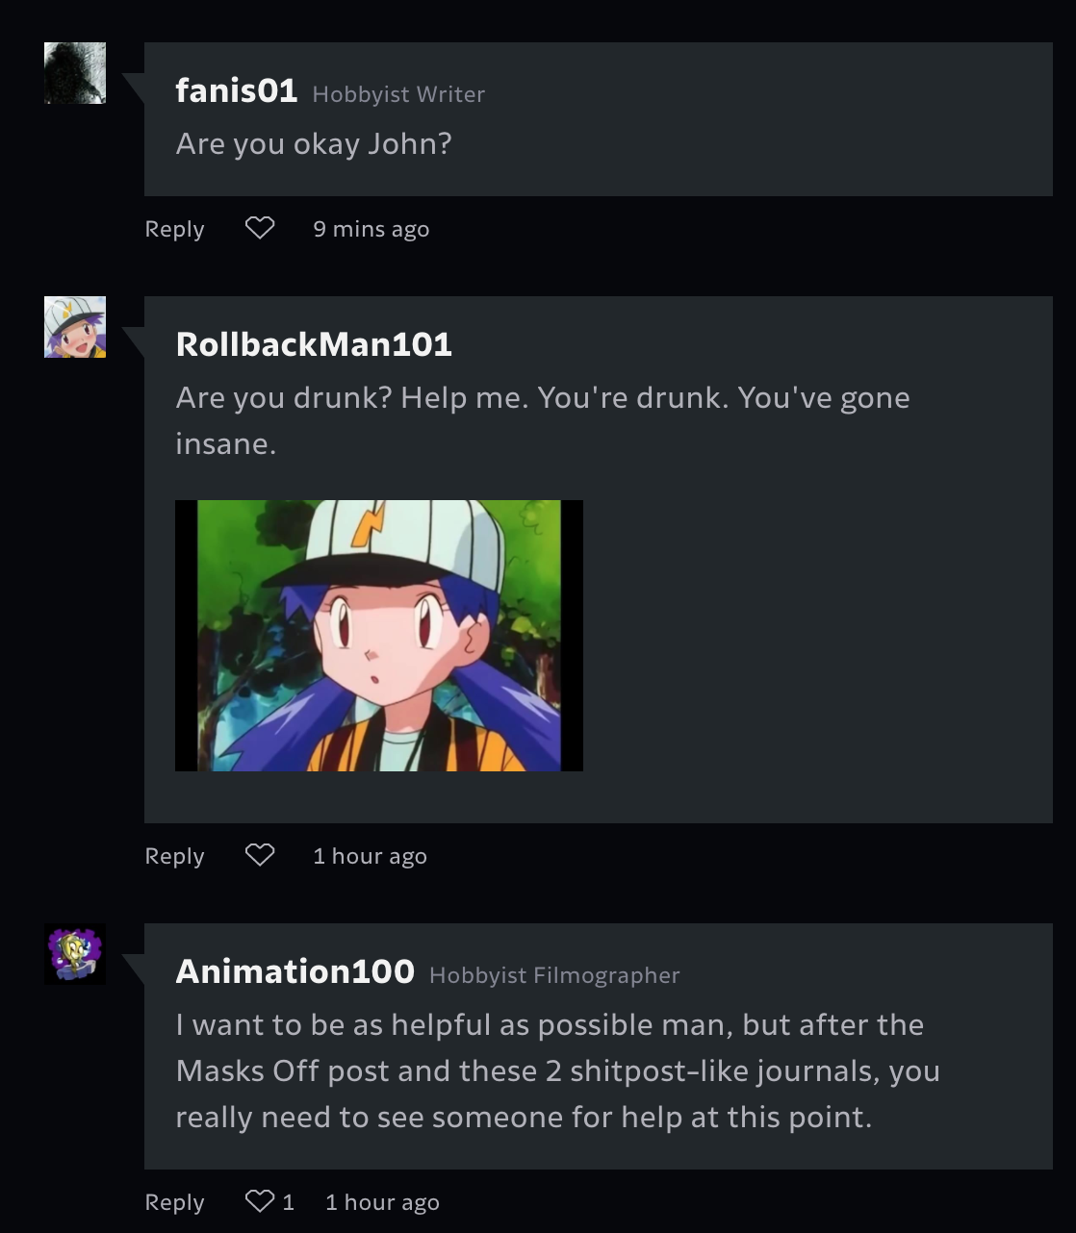The height and width of the screenshot is (1233, 1076).
Task: Click the Hobbyist Filmographer badge
Action: 554,975
